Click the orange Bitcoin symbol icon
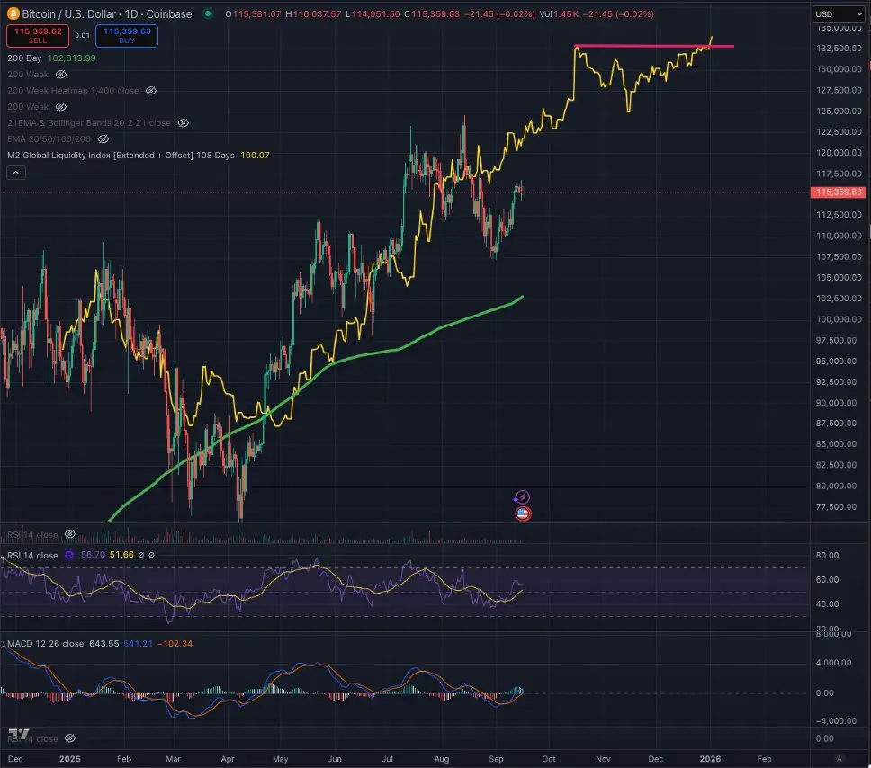Image resolution: width=871 pixels, height=768 pixels. [13, 13]
